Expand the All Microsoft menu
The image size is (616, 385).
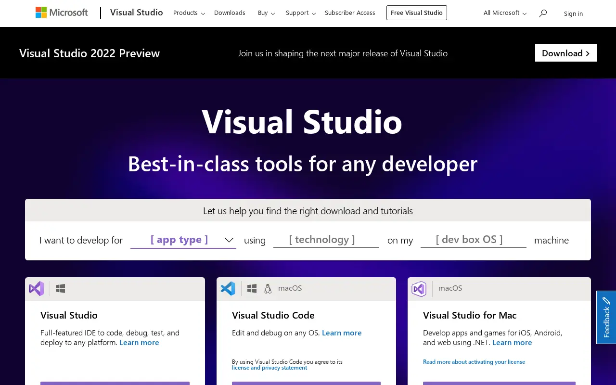coord(505,13)
